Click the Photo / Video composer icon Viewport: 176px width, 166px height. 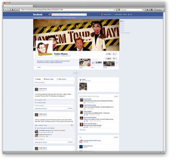coord(48,79)
